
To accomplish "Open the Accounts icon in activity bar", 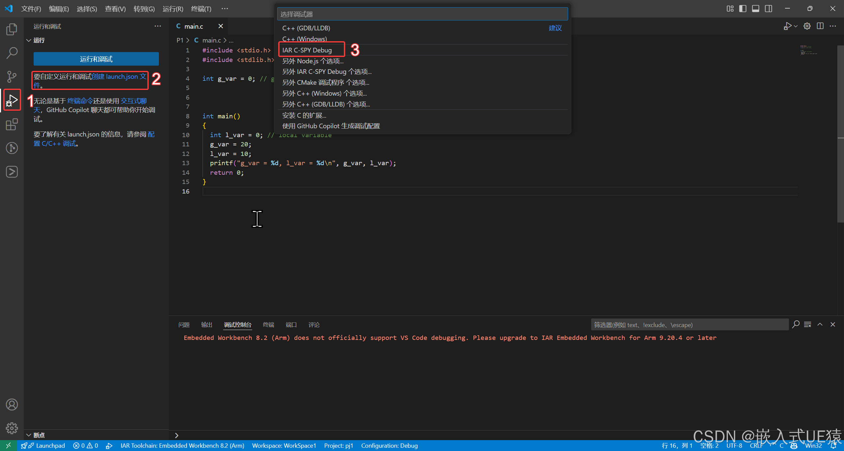I will 12,405.
